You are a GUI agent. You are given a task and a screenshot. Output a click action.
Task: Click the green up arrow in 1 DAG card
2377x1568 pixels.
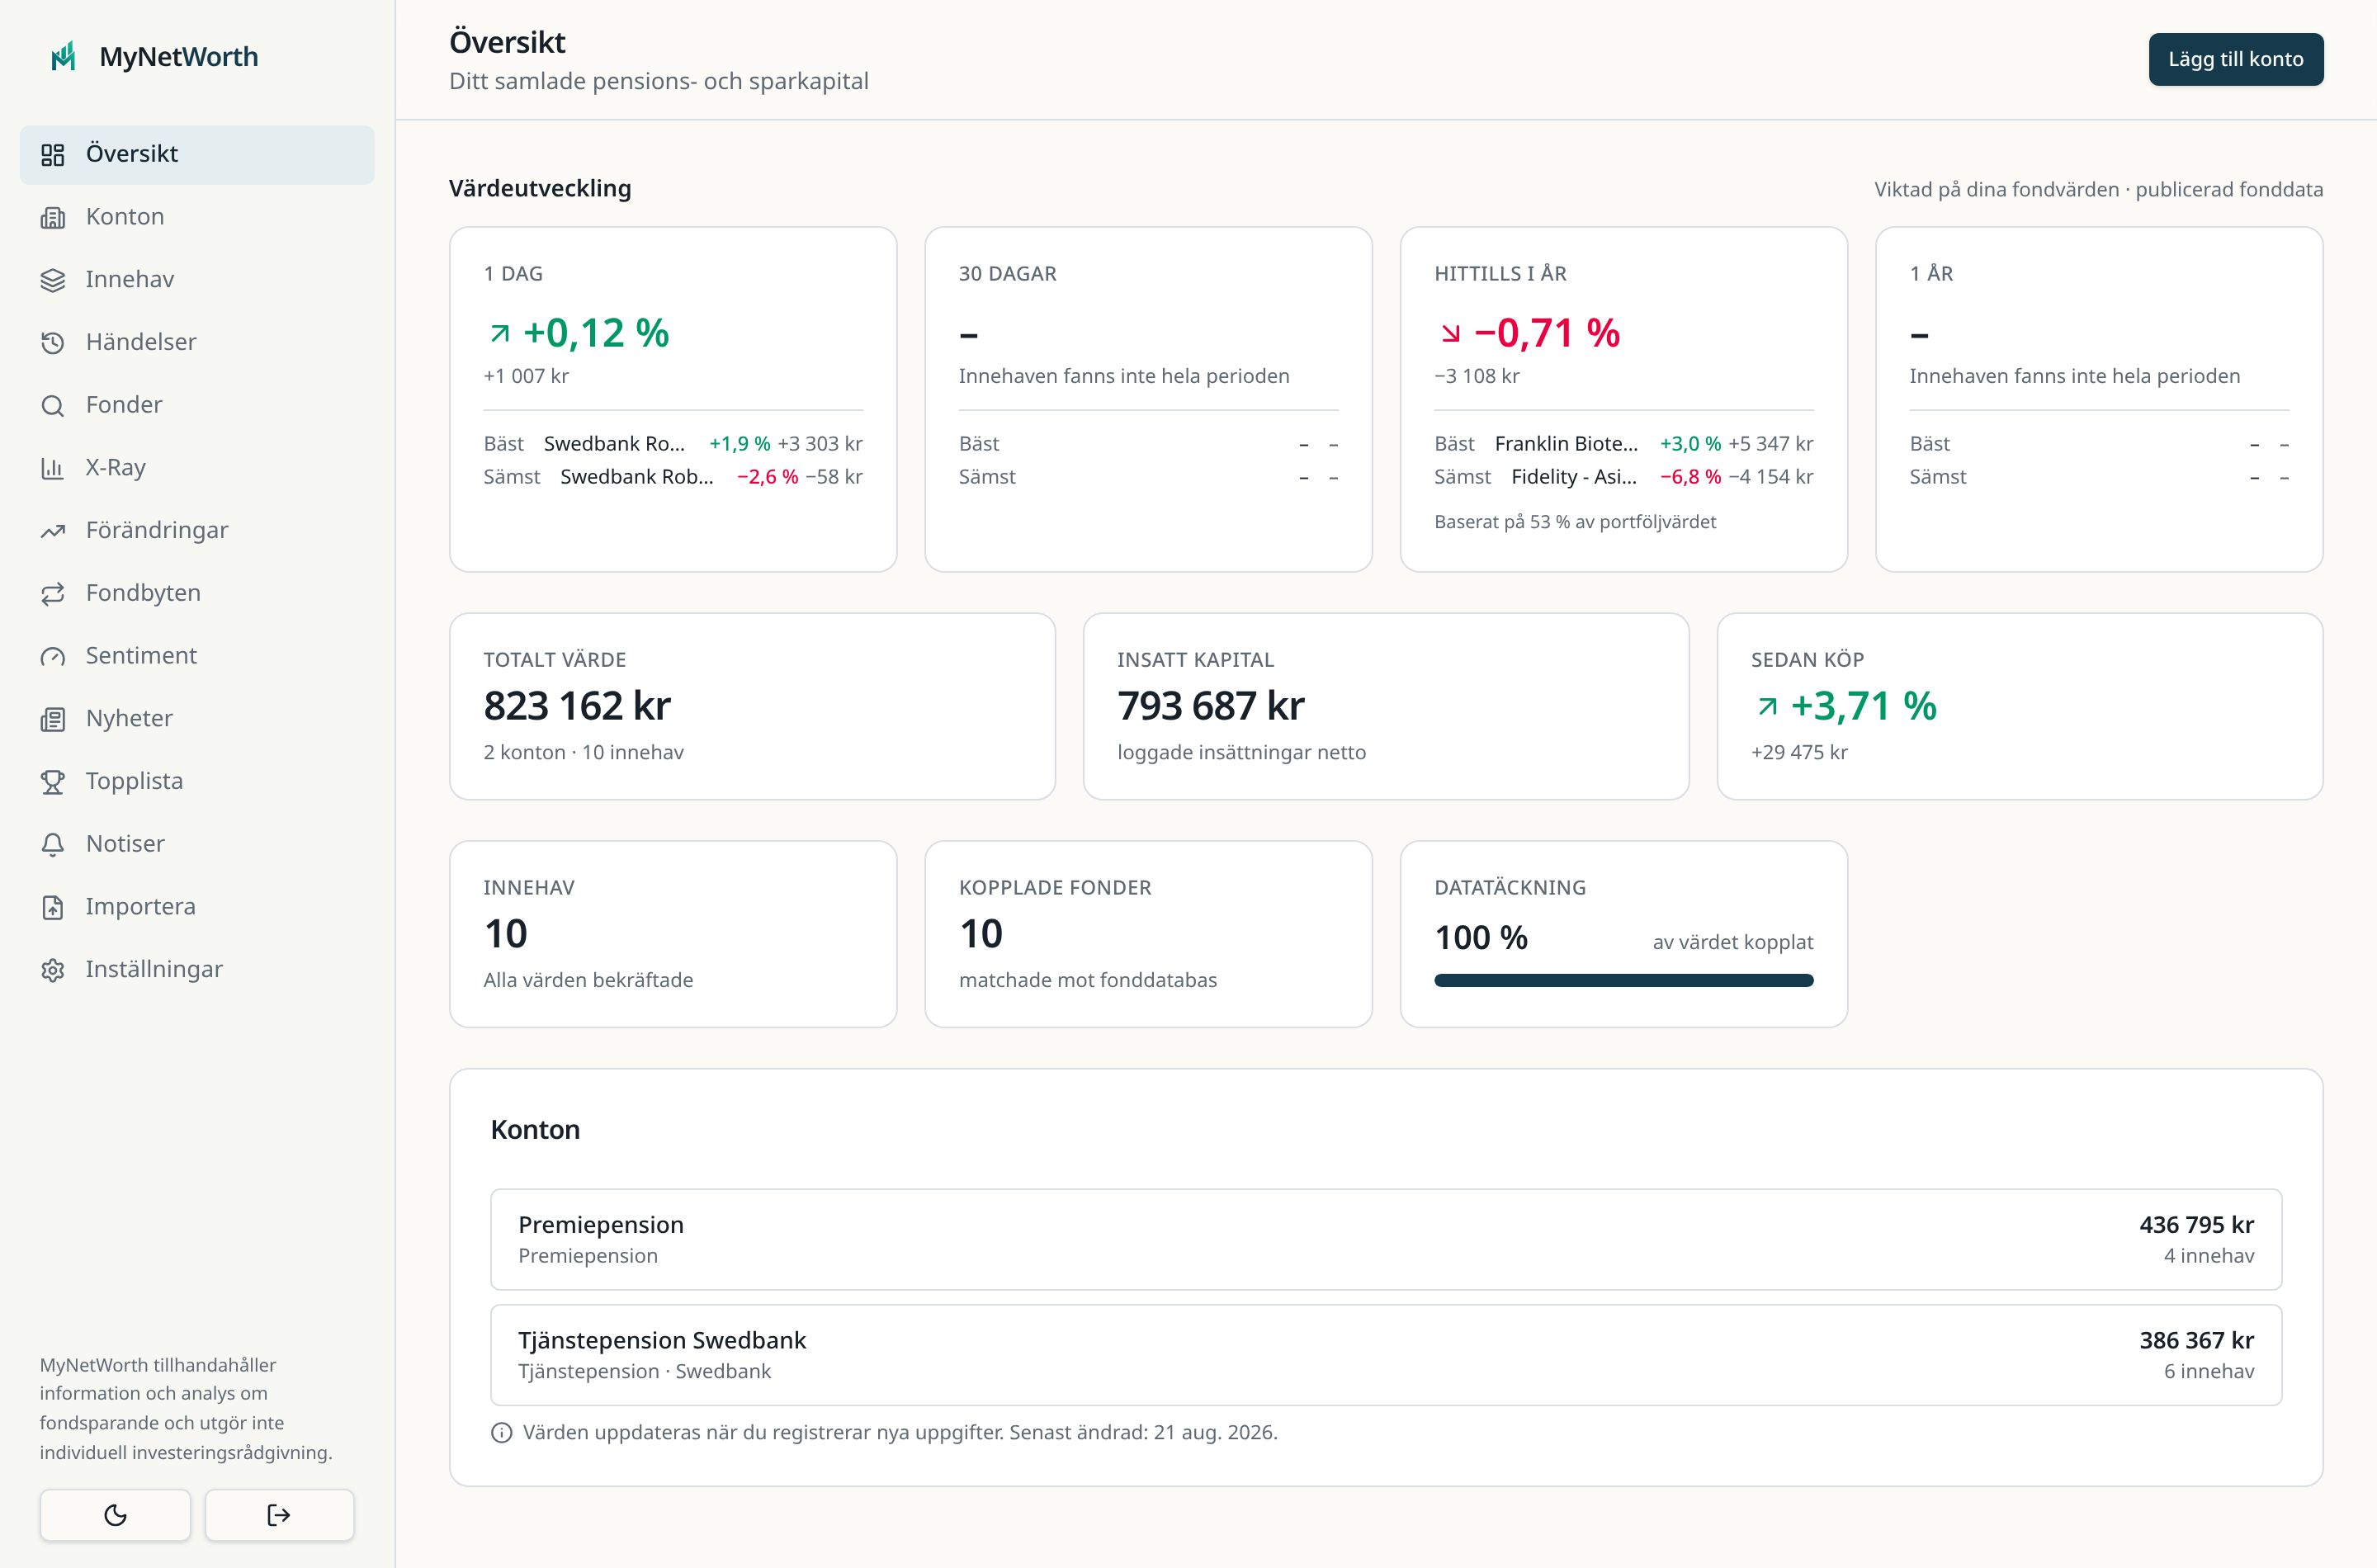click(x=500, y=334)
